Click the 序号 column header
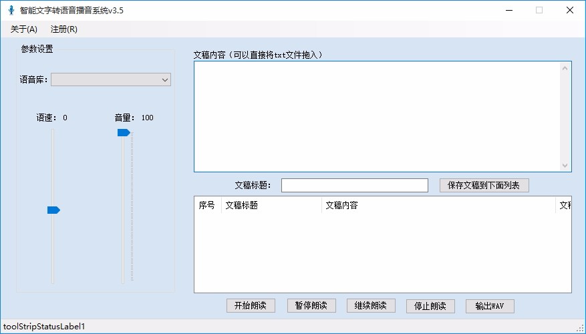586x334 pixels. [208, 205]
